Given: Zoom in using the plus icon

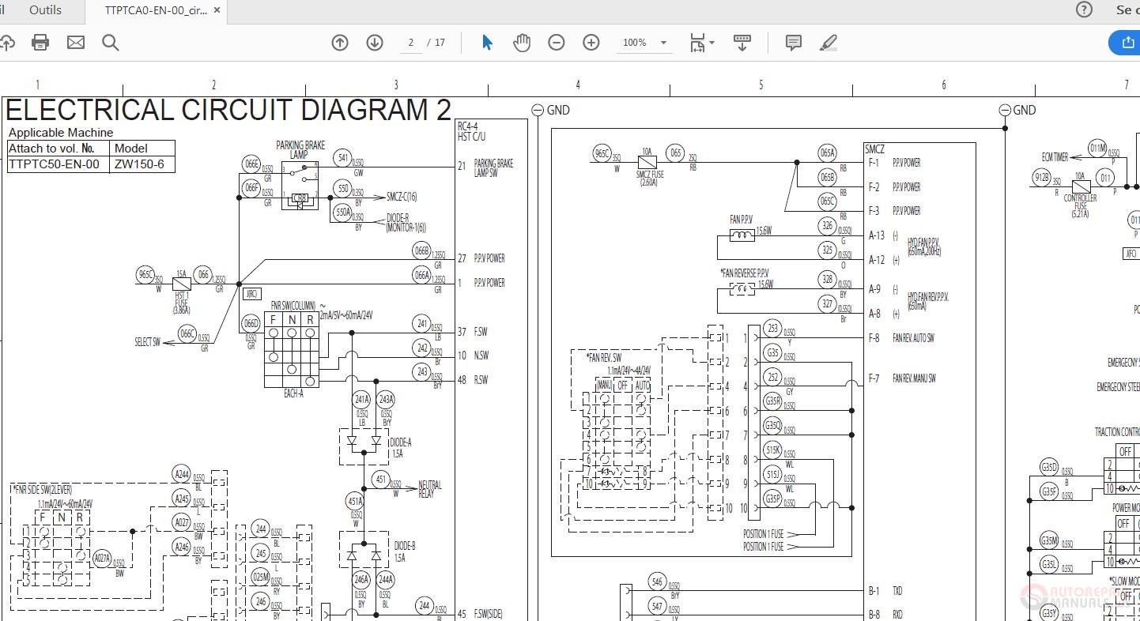Looking at the screenshot, I should [x=591, y=43].
